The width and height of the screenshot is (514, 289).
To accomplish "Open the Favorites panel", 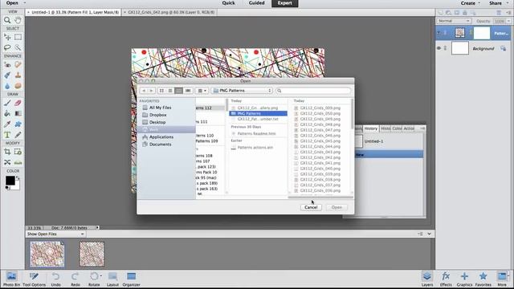I will pos(483,279).
